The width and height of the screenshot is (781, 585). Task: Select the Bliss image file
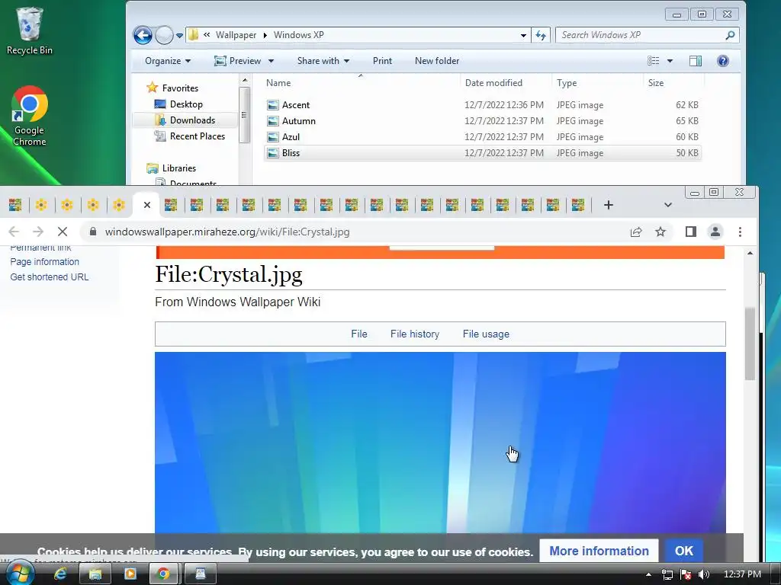click(x=482, y=152)
